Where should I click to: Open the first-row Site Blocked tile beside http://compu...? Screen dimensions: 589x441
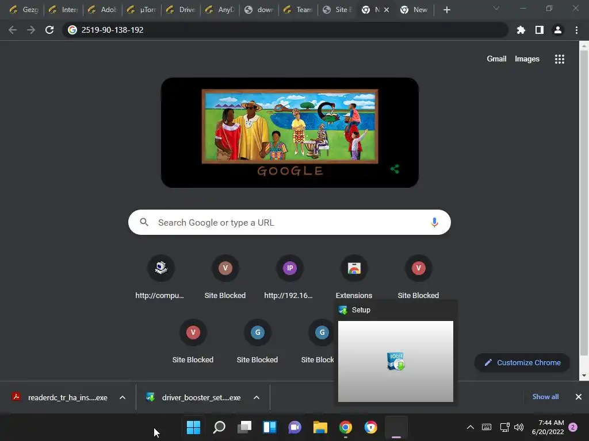pyautogui.click(x=225, y=277)
